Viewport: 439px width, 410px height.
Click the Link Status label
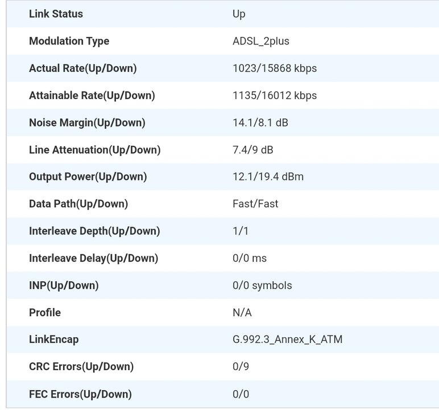coord(56,14)
